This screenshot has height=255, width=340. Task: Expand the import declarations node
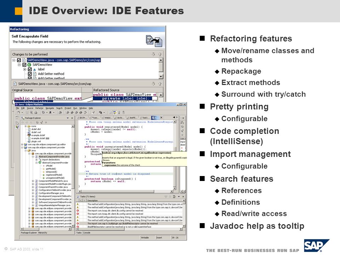point(36,160)
